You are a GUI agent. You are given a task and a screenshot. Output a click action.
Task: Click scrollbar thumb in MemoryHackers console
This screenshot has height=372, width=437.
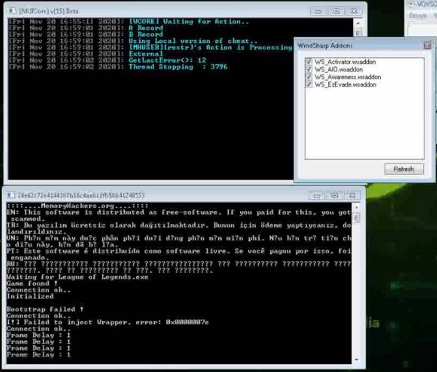tap(357, 218)
